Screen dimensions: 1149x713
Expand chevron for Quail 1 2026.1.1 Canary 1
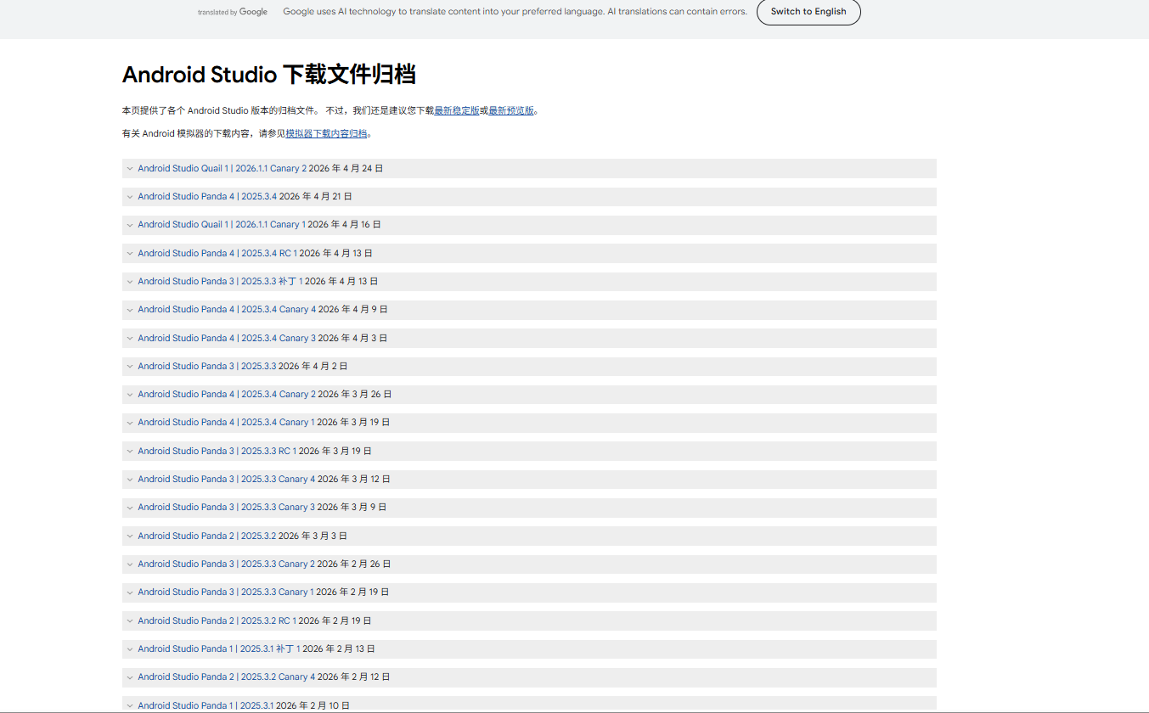click(130, 225)
